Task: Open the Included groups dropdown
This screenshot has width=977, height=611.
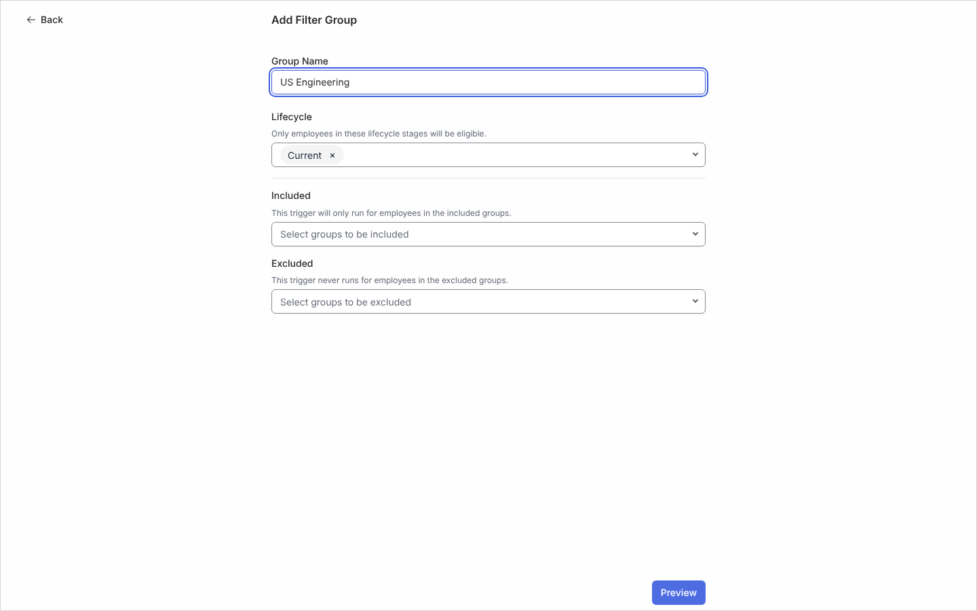Action: point(488,234)
